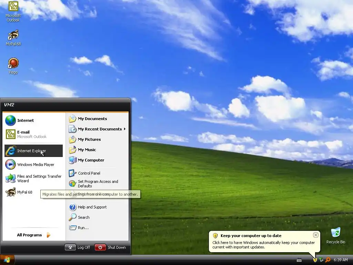Open the Pego desktop shortcut
353x265 pixels.
point(13,66)
